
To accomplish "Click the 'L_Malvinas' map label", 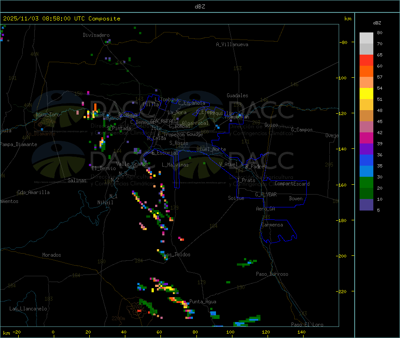I will tap(175, 165).
